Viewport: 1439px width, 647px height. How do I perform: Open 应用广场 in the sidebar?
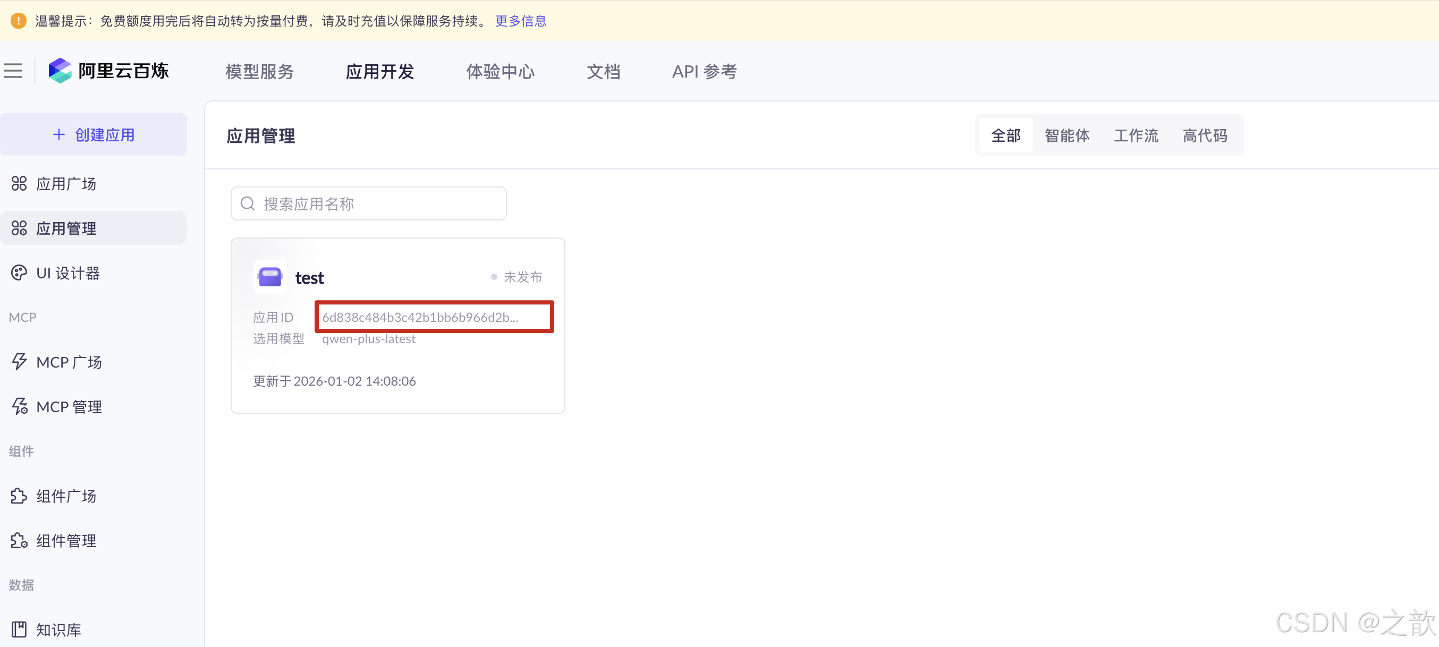click(x=66, y=184)
